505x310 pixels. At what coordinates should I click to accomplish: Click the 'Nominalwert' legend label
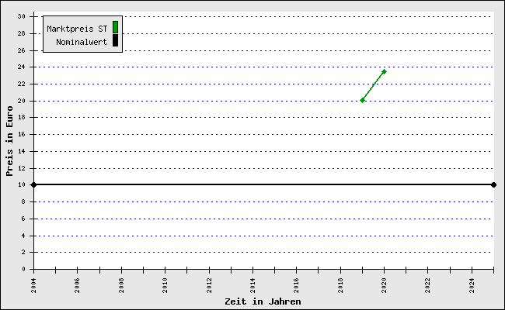click(x=82, y=42)
